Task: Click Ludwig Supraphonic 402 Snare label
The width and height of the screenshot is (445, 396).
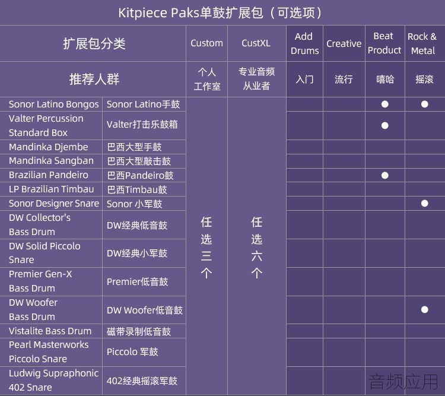Action: [x=53, y=380]
